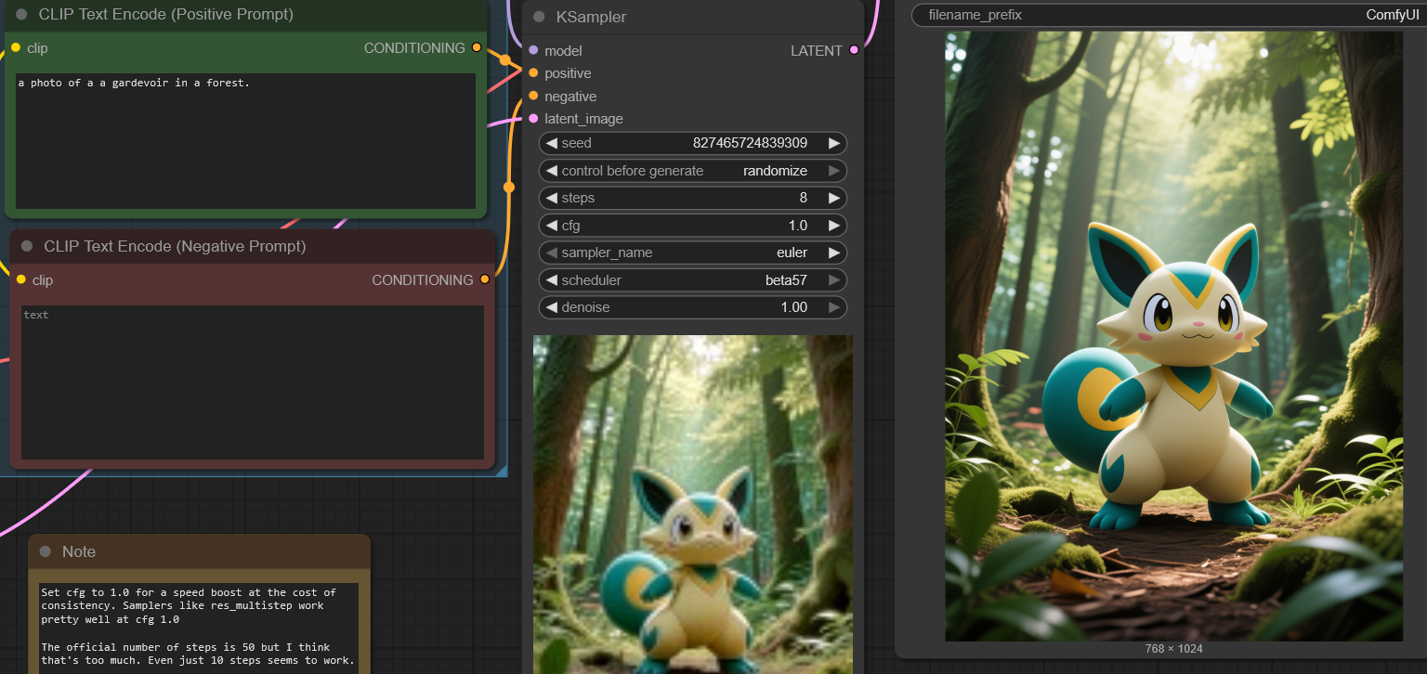This screenshot has height=674, width=1427.
Task: Click the KSampler positive input socket
Action: point(533,72)
